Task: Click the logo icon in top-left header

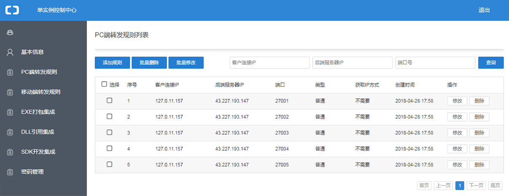Action: (12, 10)
